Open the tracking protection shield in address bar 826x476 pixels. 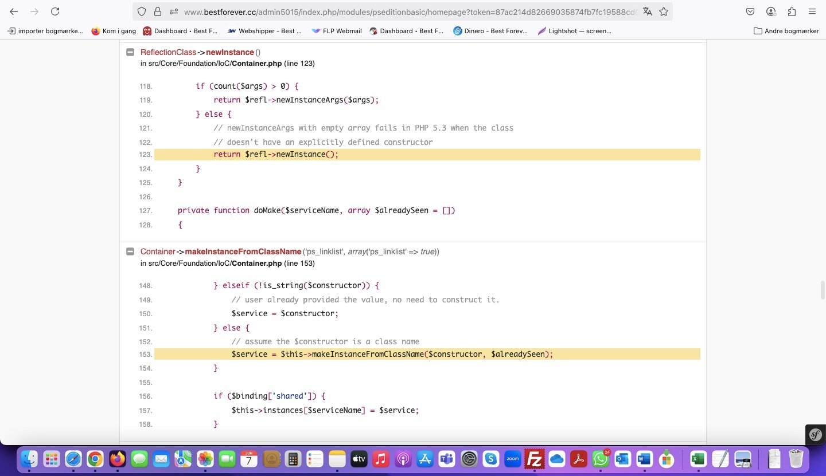pyautogui.click(x=142, y=11)
